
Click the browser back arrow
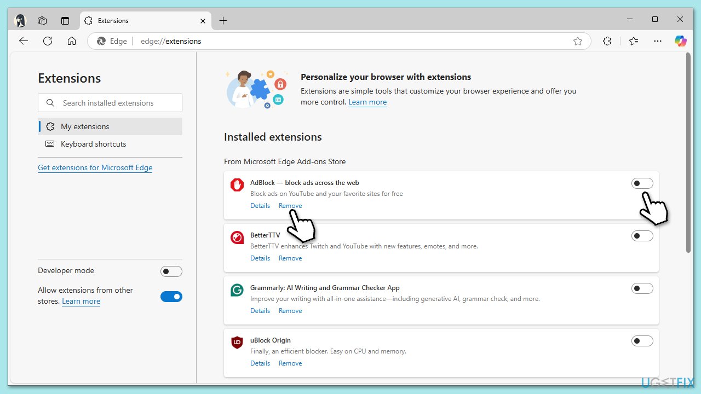coord(24,41)
